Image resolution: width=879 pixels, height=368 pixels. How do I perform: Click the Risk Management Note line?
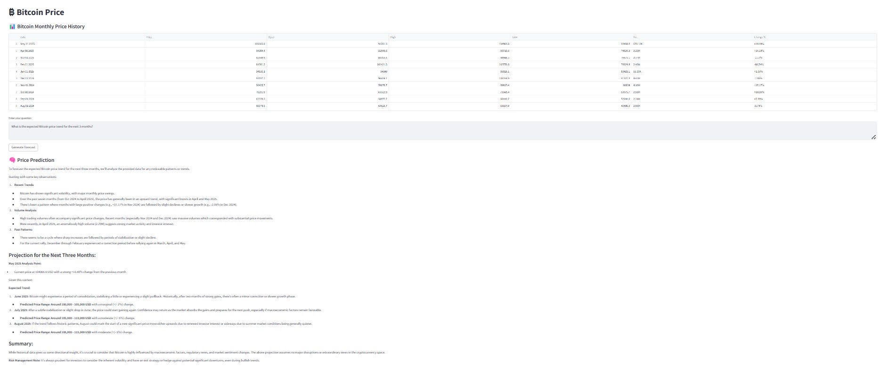click(x=134, y=360)
